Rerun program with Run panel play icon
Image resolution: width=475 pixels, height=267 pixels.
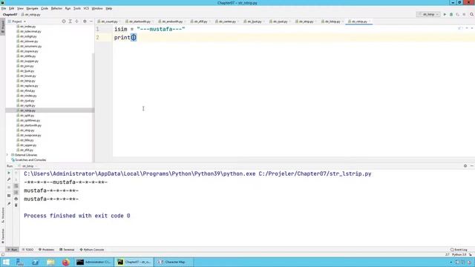tap(9, 173)
